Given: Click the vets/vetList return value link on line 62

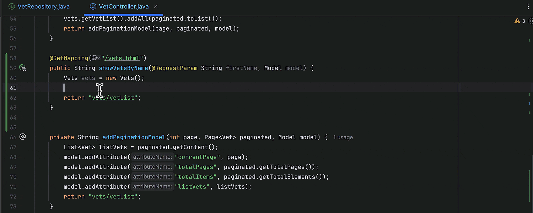Looking at the screenshot, I should tap(113, 98).
